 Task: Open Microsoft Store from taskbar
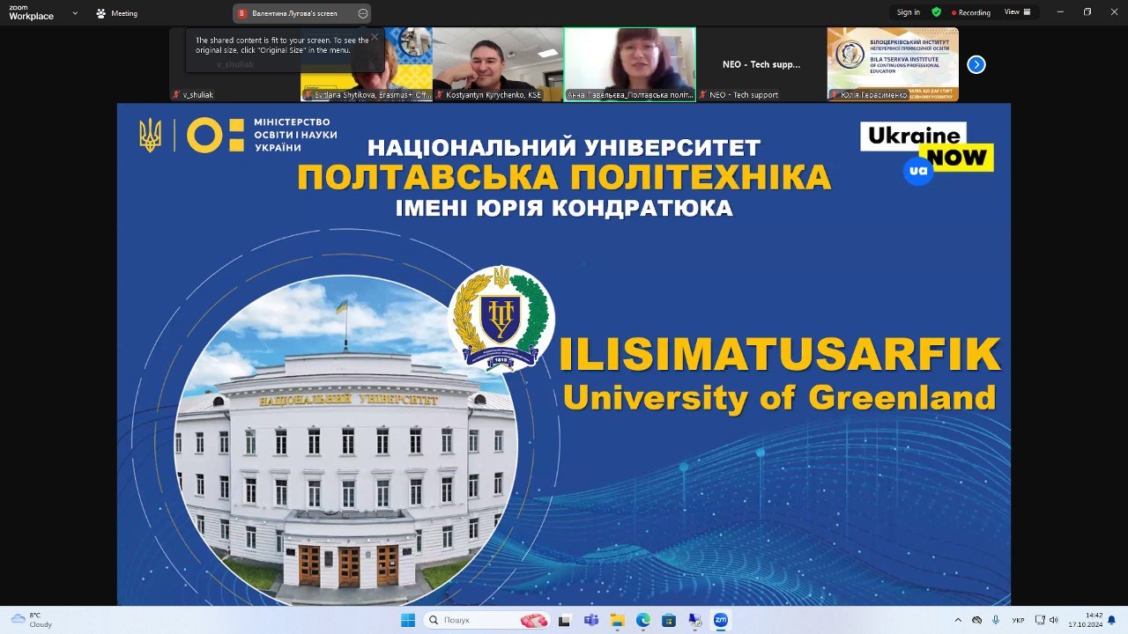tap(669, 620)
